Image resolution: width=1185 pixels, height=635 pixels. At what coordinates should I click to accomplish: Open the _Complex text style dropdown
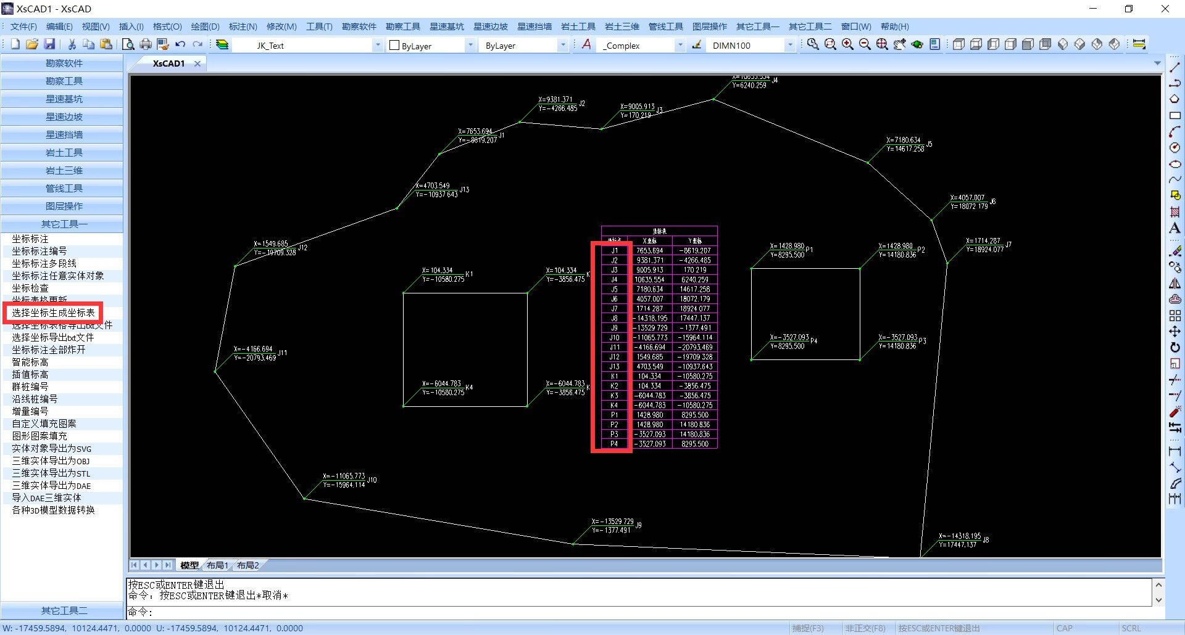tap(680, 45)
